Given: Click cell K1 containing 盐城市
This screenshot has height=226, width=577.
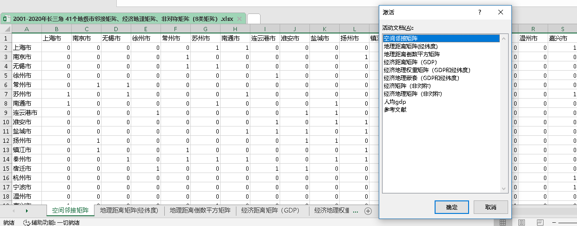Looking at the screenshot, I should 324,38.
